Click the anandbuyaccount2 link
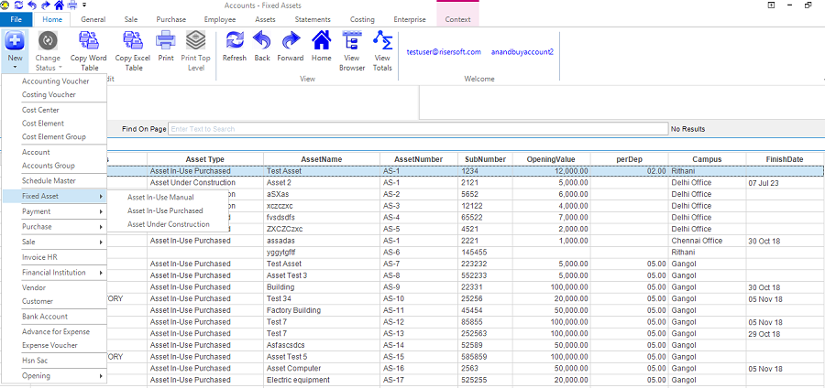Viewport: 825px width, 388px height. (x=522, y=52)
